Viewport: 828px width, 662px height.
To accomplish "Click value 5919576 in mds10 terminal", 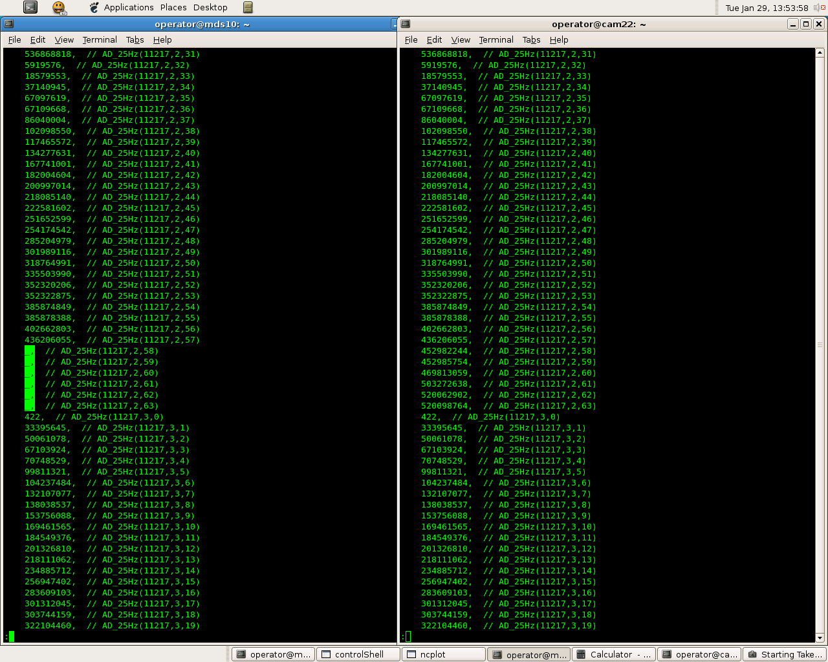I will click(43, 65).
